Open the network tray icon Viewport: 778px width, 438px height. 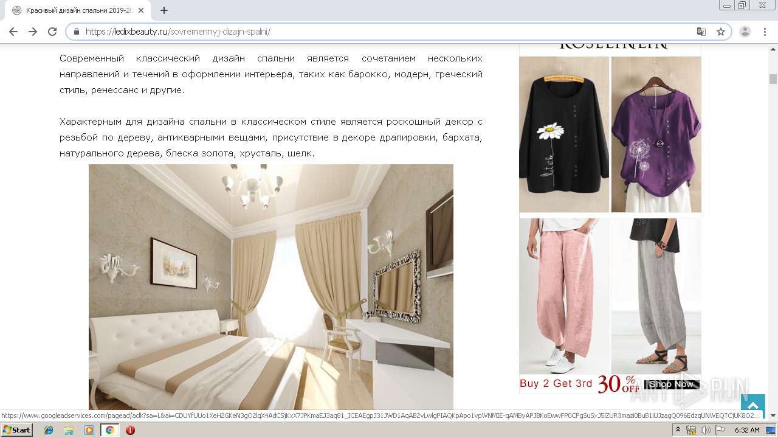691,430
